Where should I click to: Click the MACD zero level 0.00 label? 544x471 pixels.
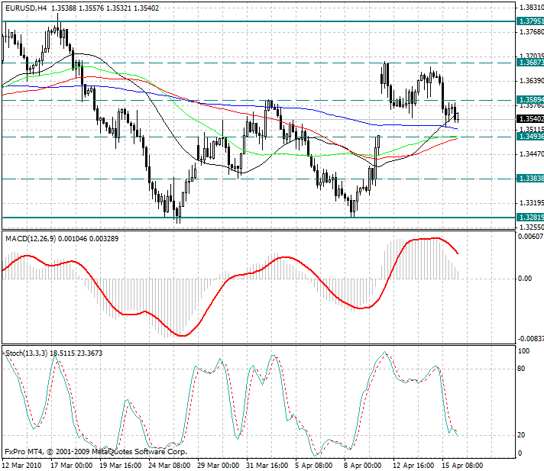tap(525, 279)
